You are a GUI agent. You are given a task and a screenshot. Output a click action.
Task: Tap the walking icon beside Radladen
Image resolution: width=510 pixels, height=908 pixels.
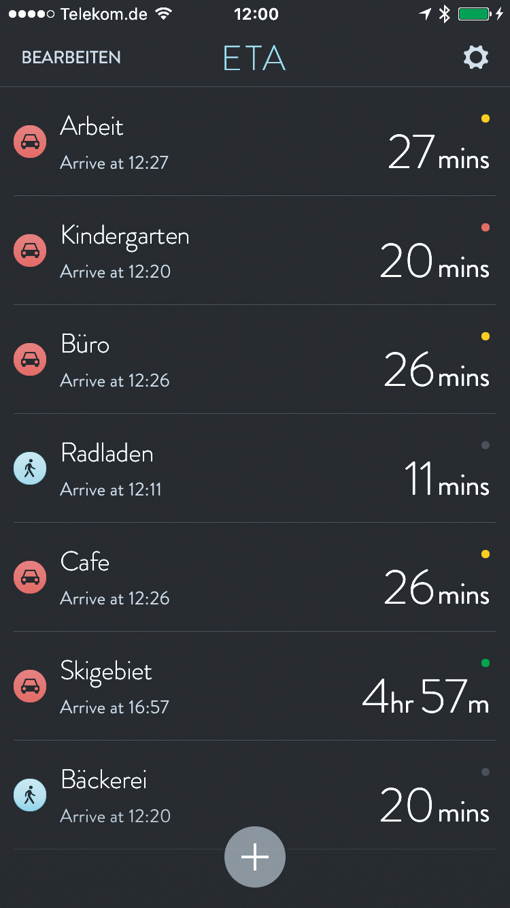(x=30, y=468)
